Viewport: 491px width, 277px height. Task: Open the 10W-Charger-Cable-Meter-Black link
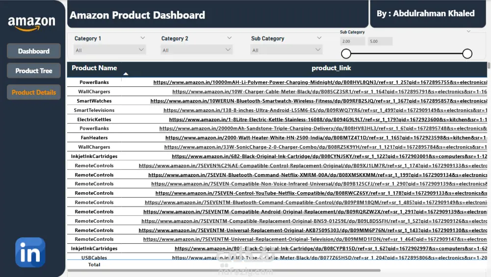click(330, 92)
